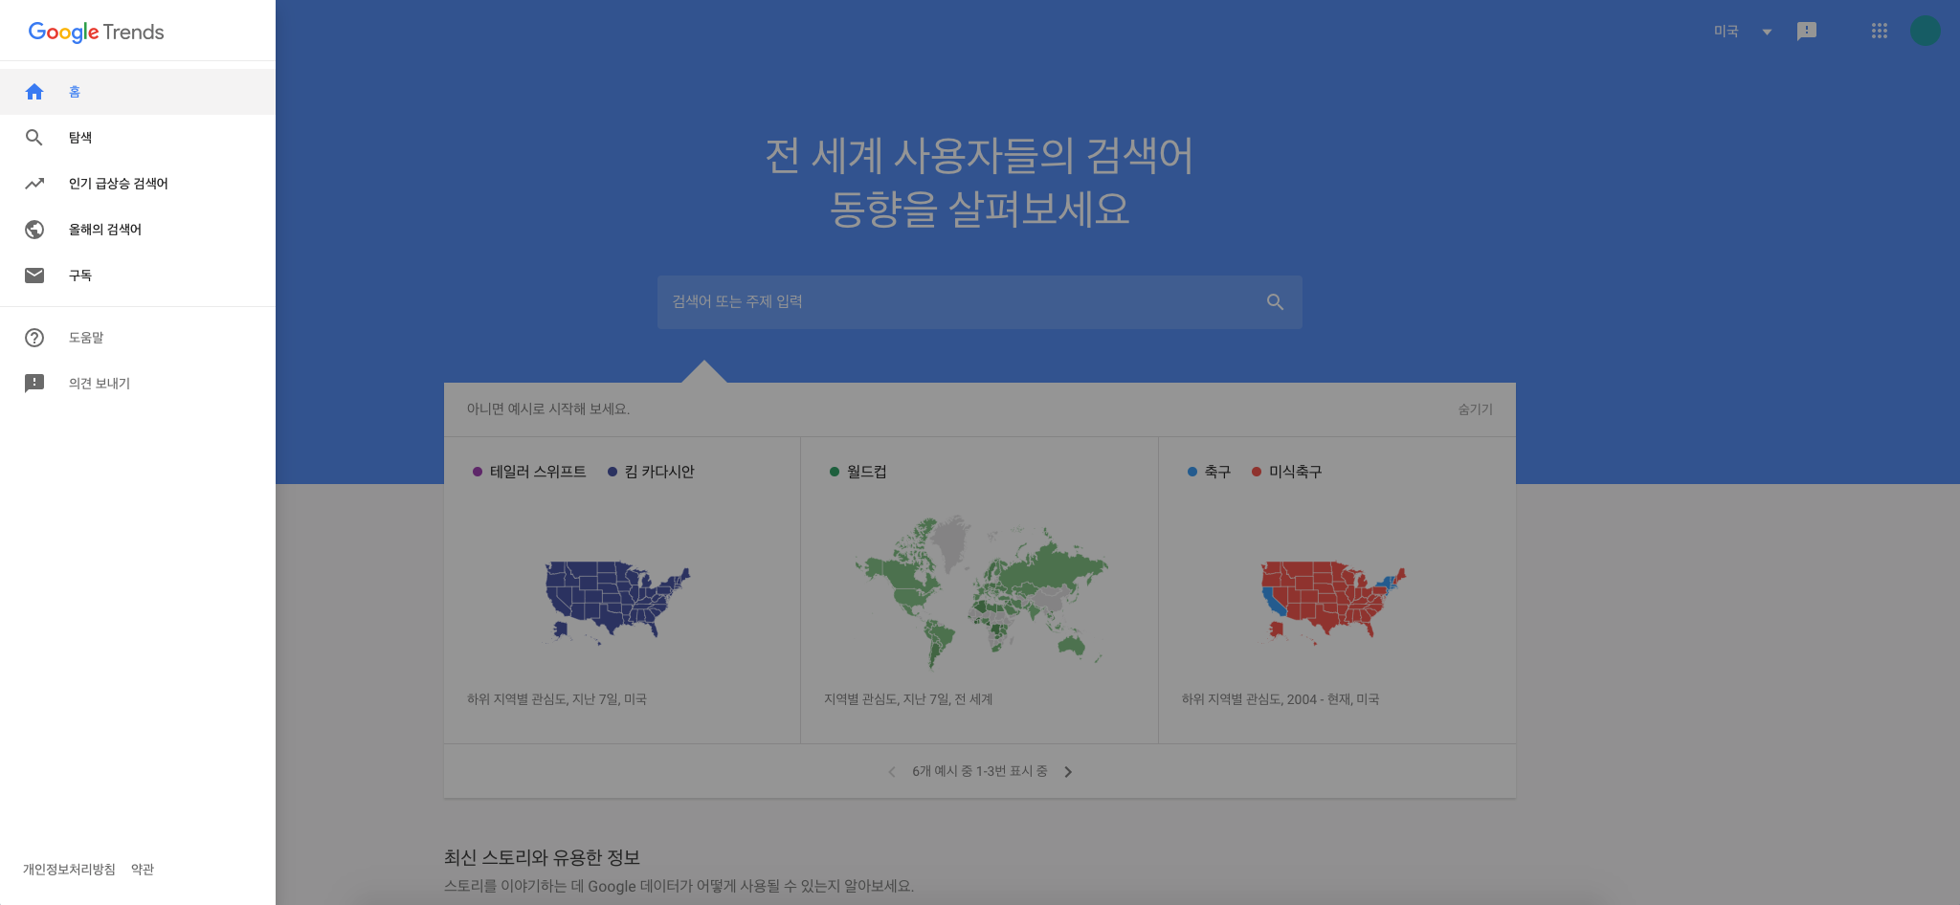This screenshot has height=905, width=1960.
Task: Focus the 검색어 또는 주제 입력 search field
Action: (979, 302)
